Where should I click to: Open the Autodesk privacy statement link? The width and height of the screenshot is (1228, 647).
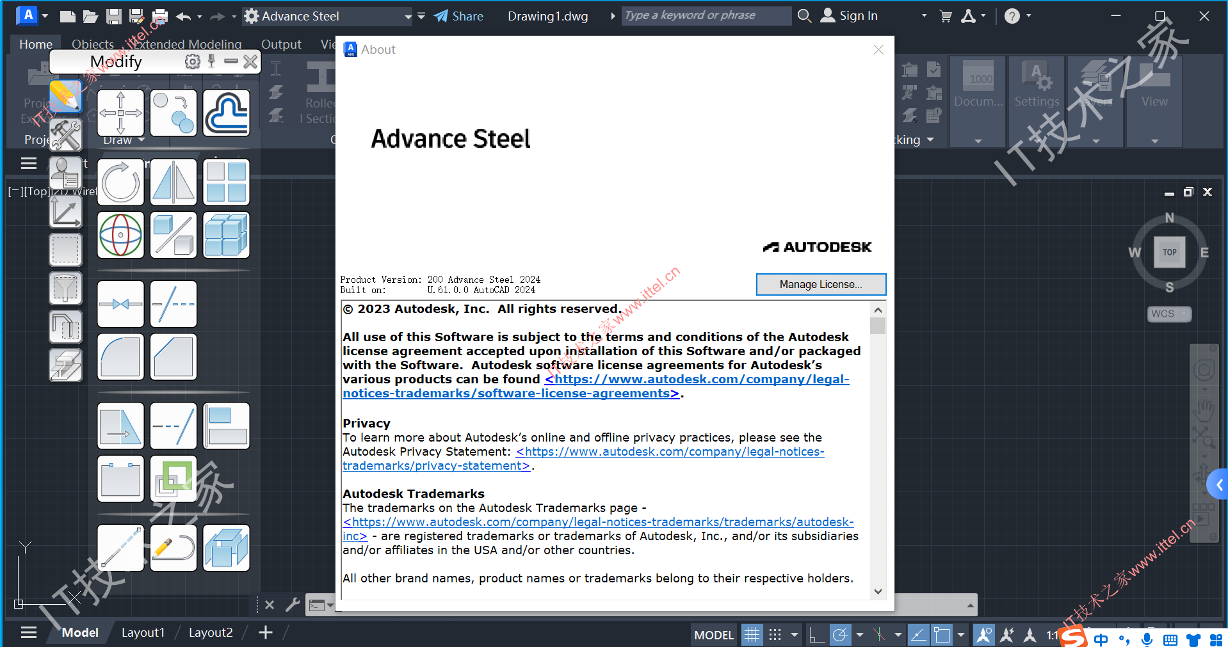pyautogui.click(x=583, y=458)
